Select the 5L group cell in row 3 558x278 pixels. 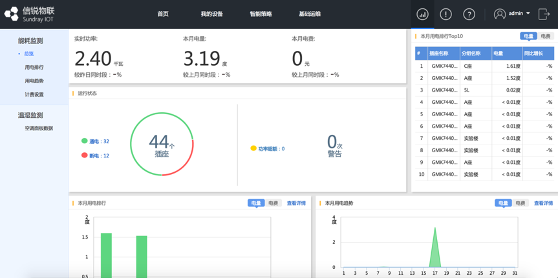[476, 90]
